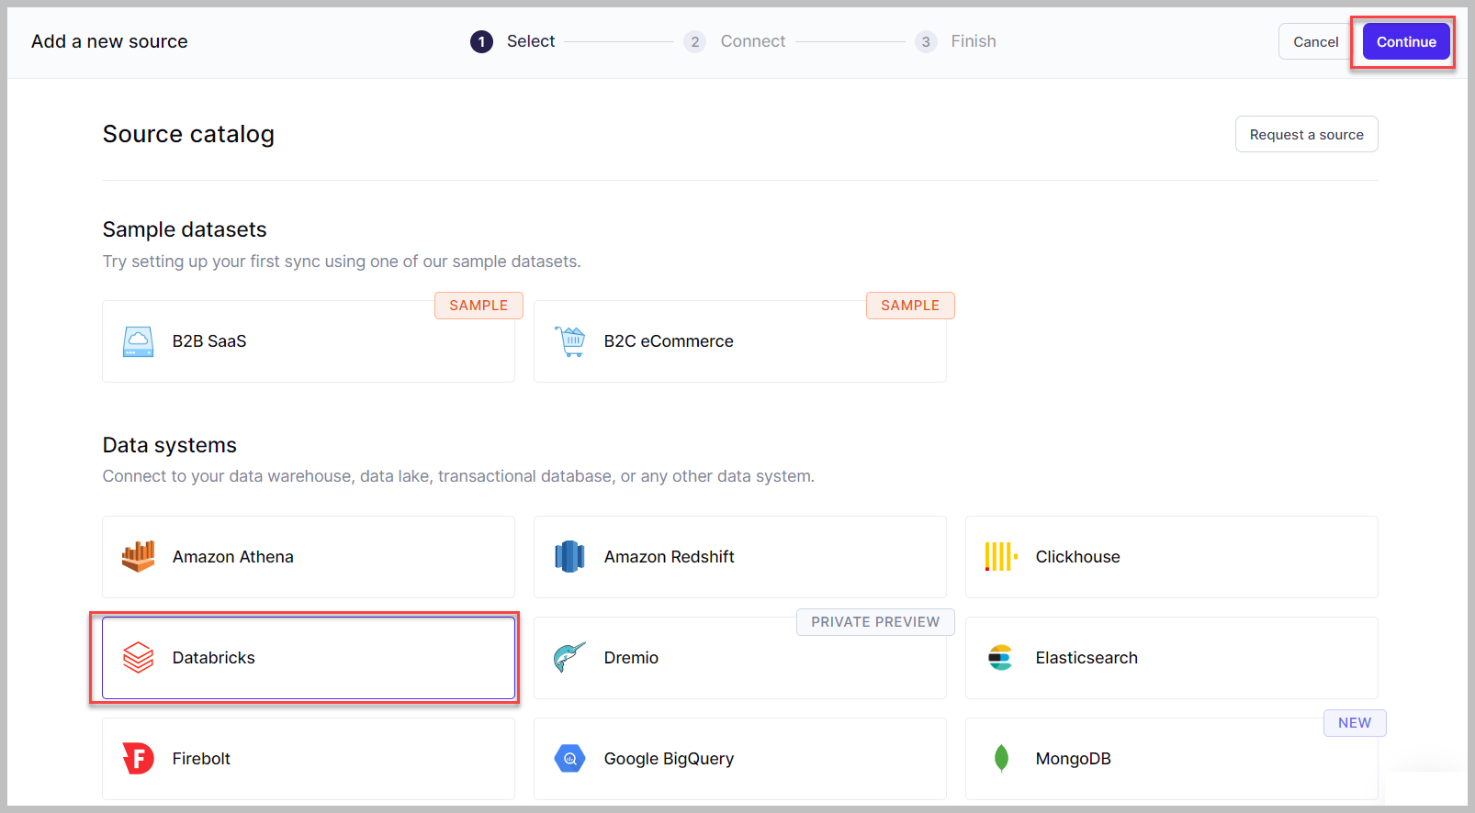The image size is (1475, 813).
Task: Click the Databricks stacked layers icon
Action: coord(138,658)
